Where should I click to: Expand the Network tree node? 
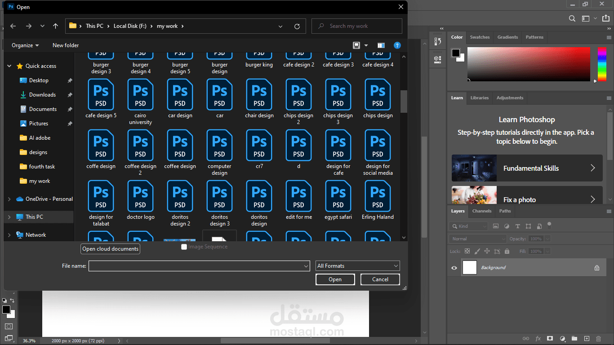pyautogui.click(x=9, y=235)
